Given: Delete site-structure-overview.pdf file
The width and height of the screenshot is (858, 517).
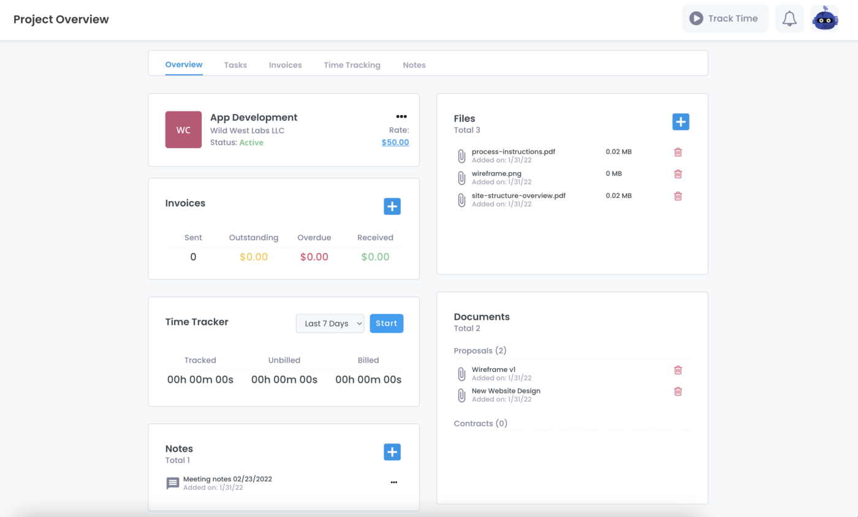Looking at the screenshot, I should click(678, 196).
